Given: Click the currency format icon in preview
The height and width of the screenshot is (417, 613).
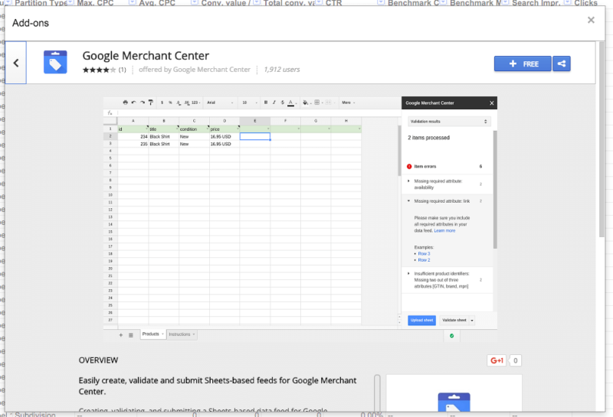Looking at the screenshot, I should click(x=162, y=103).
